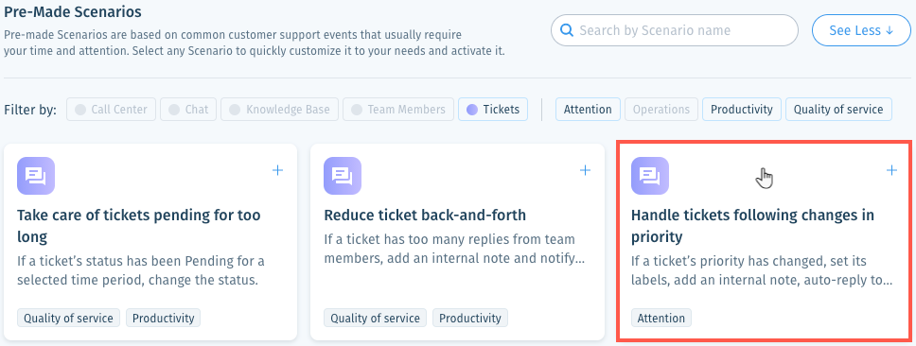Screen dimensions: 916x346
Task: Click plus icon on 'Handle tickets following changes' card
Action: 891,170
